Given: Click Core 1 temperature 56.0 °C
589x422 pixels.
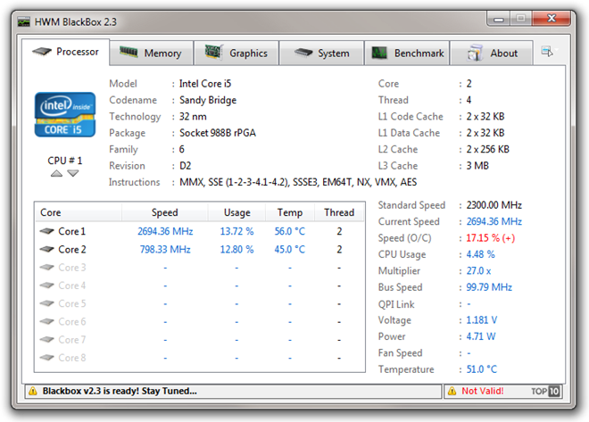Looking at the screenshot, I should [290, 231].
